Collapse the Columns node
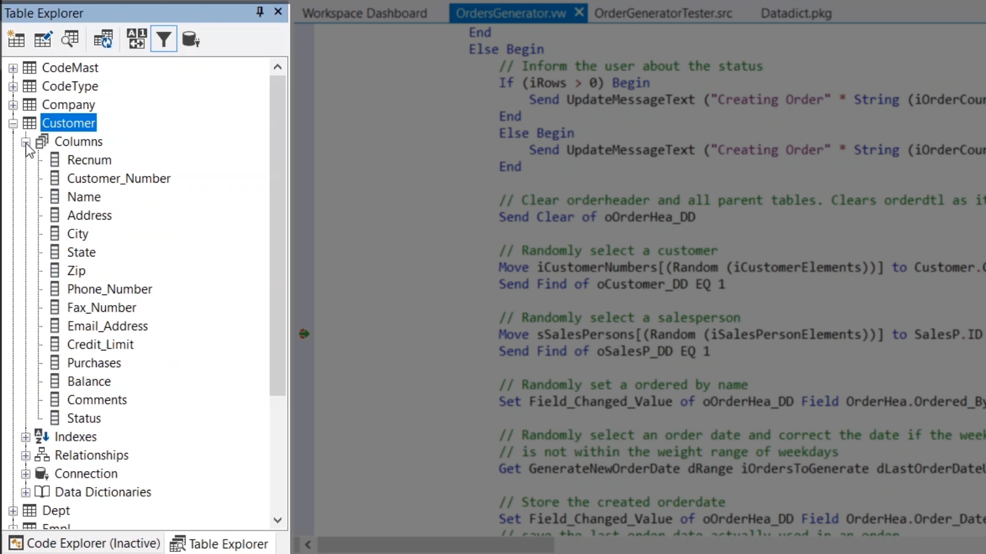 pos(25,142)
